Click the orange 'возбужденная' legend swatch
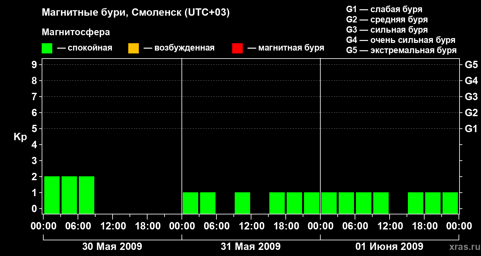Screen dimensions: 481x256 pyautogui.click(x=133, y=48)
